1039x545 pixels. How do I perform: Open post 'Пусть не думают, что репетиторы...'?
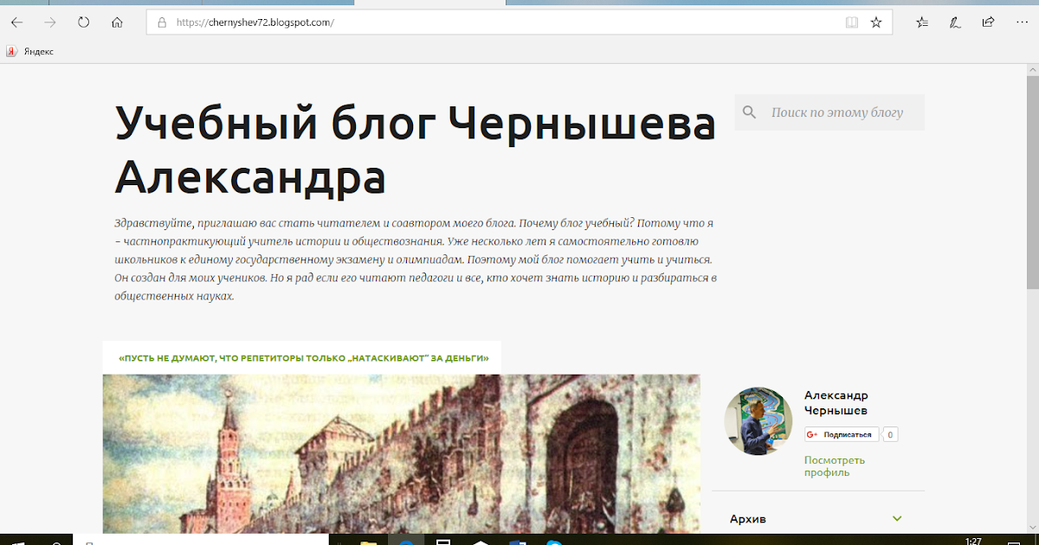303,357
